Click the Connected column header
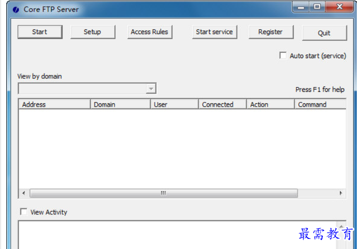 coord(223,104)
